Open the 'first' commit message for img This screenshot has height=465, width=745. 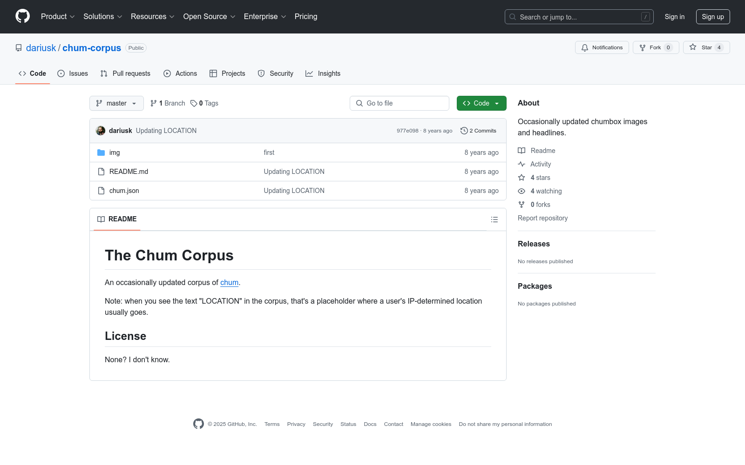tap(269, 153)
